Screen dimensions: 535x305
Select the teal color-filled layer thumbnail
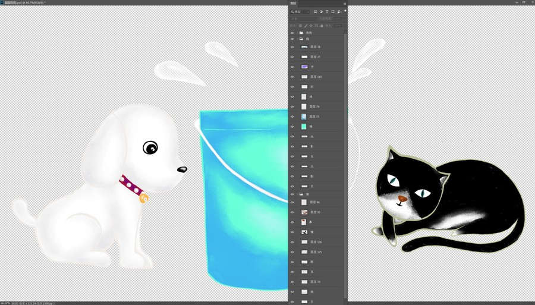pyautogui.click(x=304, y=127)
